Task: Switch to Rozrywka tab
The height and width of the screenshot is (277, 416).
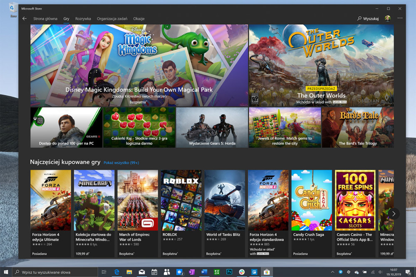Action: (x=83, y=19)
